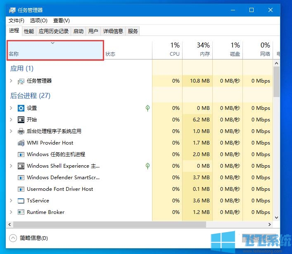This screenshot has height=254, width=292.
Task: Select the 应用 (1) group heading
Action: tap(22, 68)
